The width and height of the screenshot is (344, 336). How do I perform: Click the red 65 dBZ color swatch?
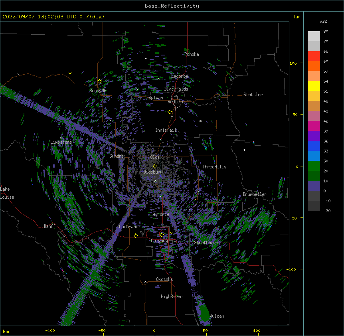tap(314, 56)
